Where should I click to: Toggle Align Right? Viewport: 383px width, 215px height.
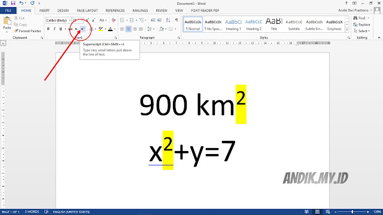tap(135, 29)
